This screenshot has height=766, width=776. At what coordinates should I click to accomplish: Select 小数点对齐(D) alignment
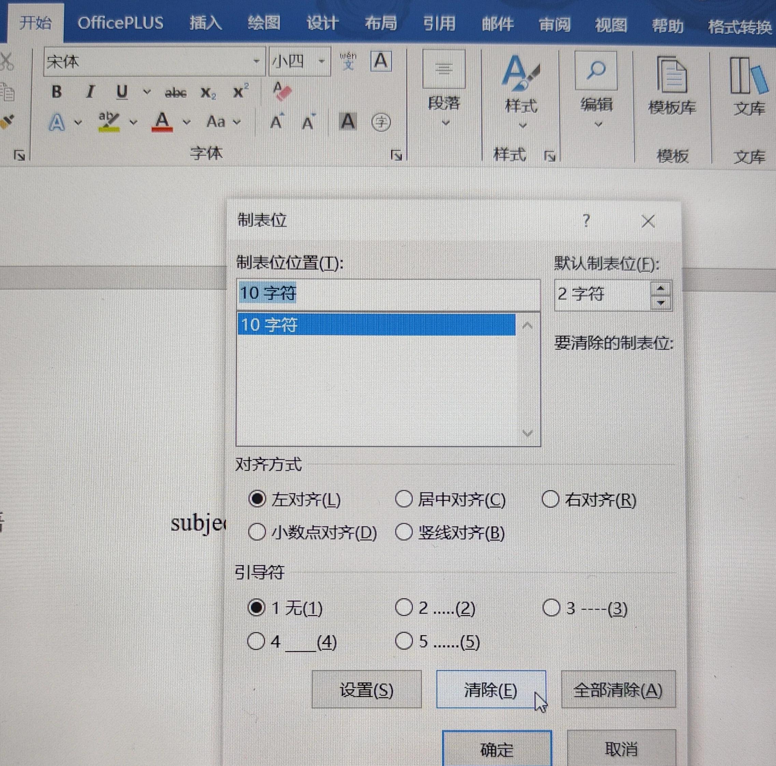pyautogui.click(x=313, y=533)
